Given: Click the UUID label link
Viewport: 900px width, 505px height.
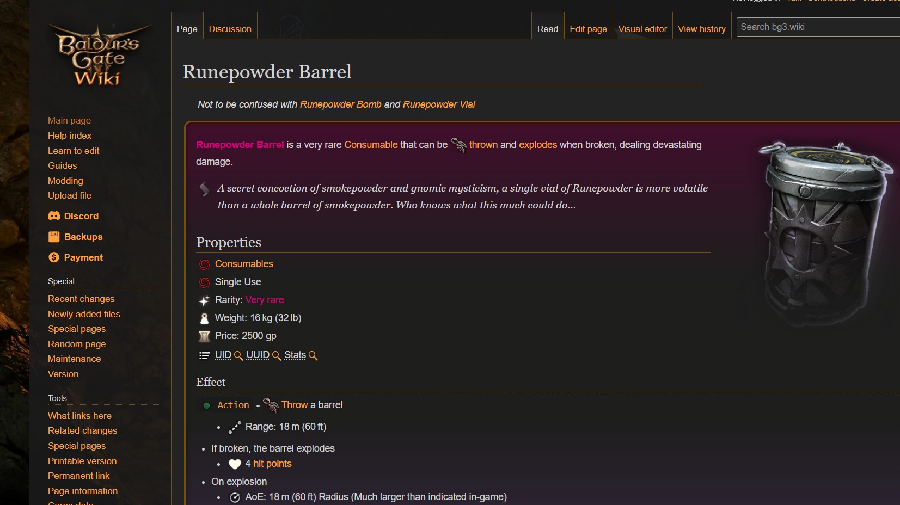Looking at the screenshot, I should pyautogui.click(x=258, y=355).
